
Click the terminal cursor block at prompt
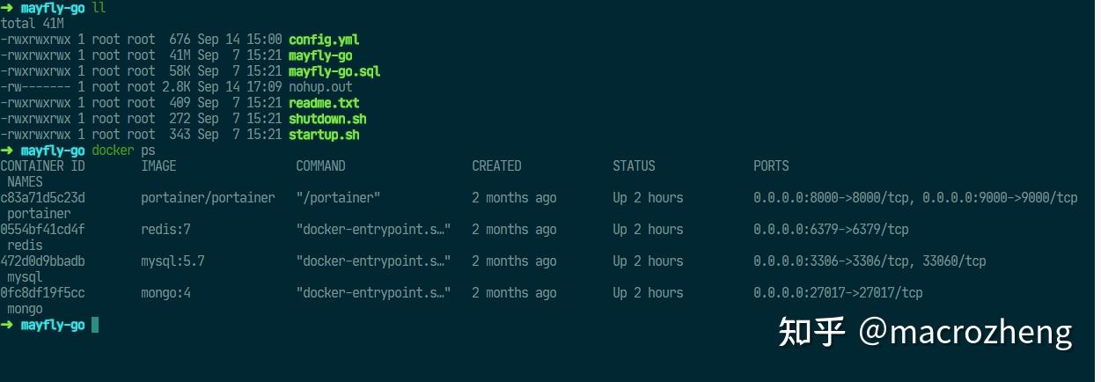[x=95, y=325]
